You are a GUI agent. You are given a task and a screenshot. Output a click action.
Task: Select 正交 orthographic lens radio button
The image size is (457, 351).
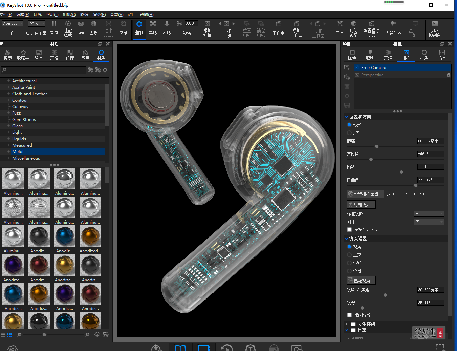[x=349, y=255]
